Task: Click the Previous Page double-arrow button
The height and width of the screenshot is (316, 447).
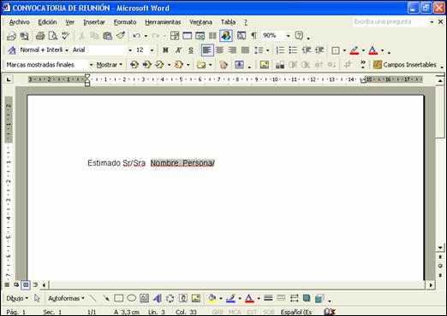Action: tap(440, 257)
